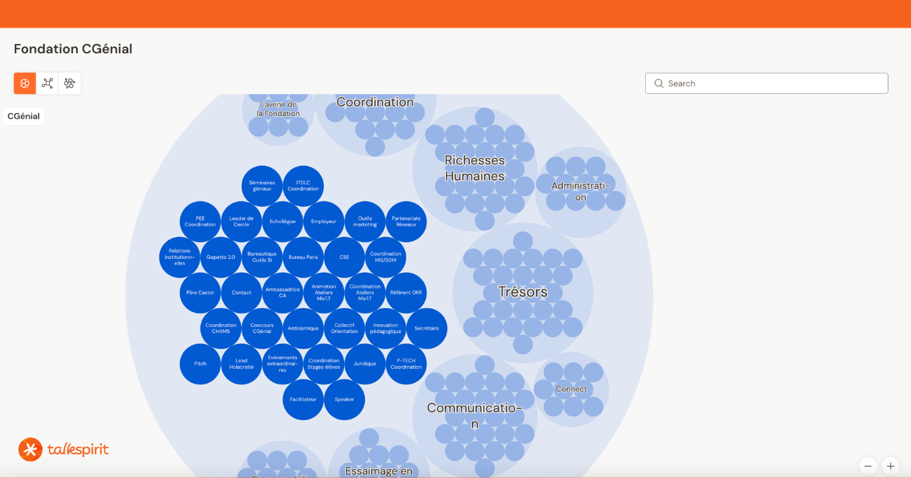Screen dimensions: 911x478
Task: Select the ITDLC Coordination role
Action: click(303, 186)
